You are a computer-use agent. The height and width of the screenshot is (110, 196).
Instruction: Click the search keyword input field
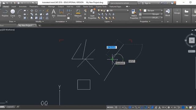tap(123, 3)
